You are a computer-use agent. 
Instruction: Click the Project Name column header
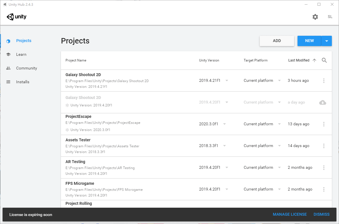[x=76, y=60]
